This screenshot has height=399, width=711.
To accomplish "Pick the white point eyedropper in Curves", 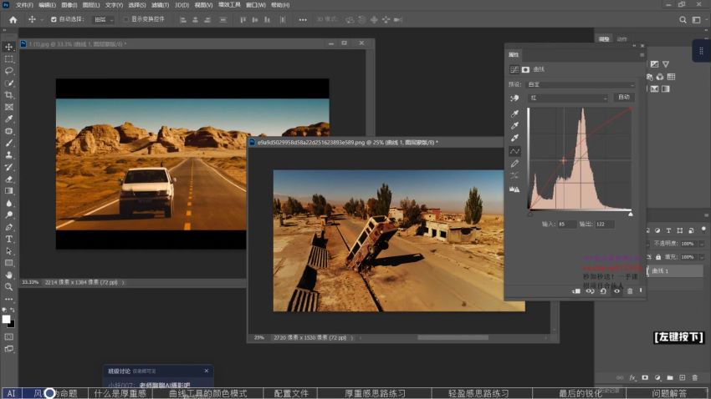I will pos(514,138).
